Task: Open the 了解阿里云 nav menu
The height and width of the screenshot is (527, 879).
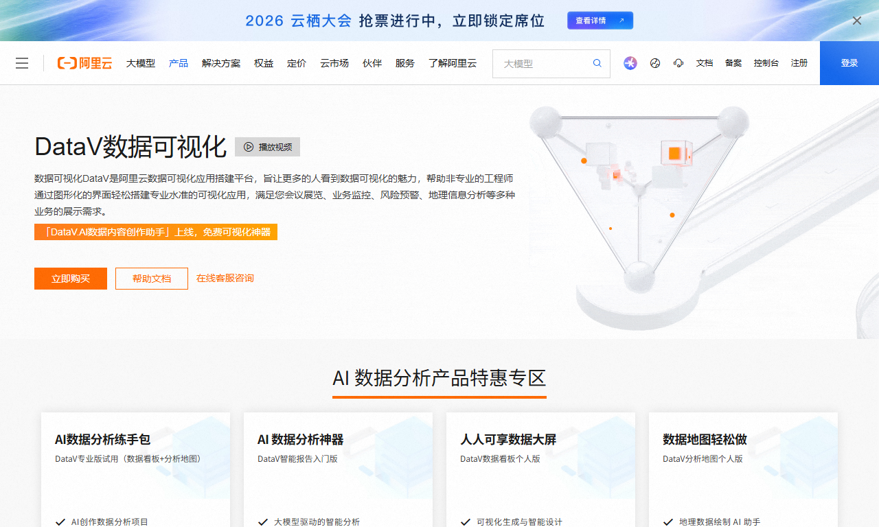Action: [453, 63]
